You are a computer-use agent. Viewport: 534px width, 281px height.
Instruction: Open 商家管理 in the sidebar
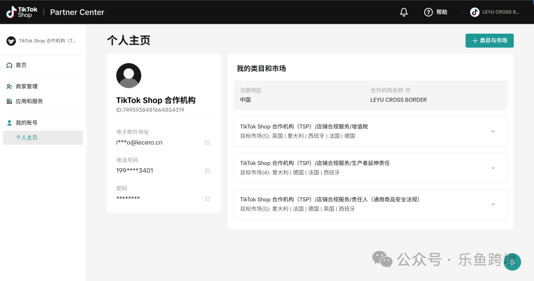click(x=27, y=87)
